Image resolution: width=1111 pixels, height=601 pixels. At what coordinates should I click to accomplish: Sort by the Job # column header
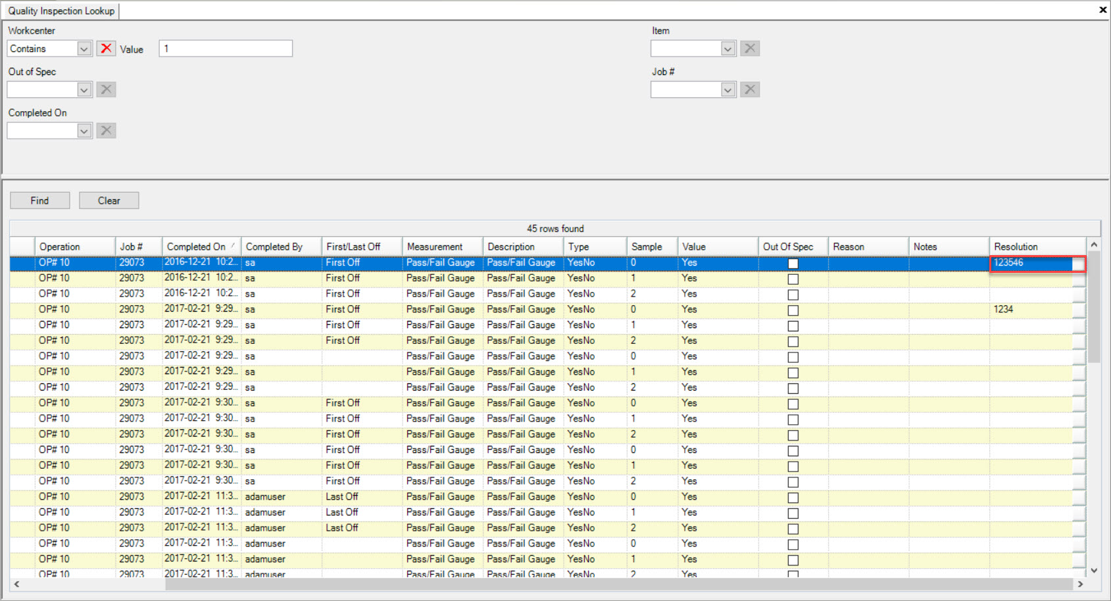pos(139,247)
